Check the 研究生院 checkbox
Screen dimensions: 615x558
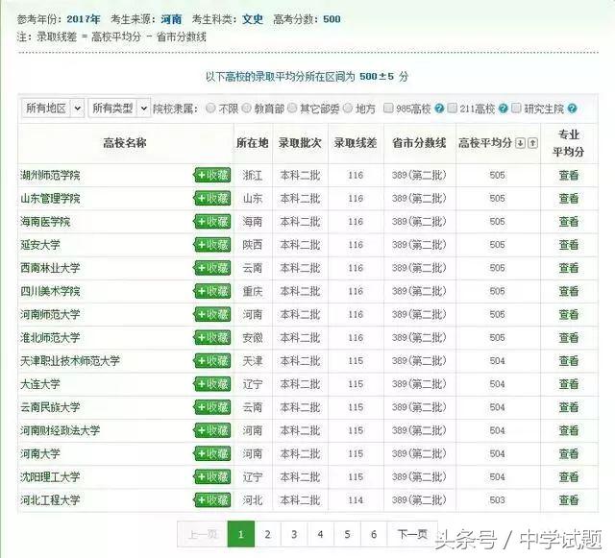click(x=517, y=108)
